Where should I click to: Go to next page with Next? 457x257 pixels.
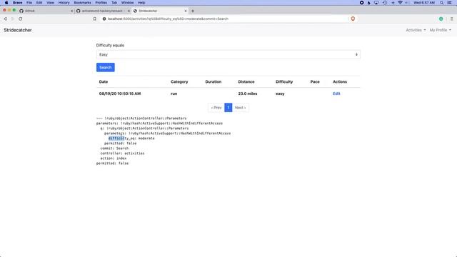[241, 108]
